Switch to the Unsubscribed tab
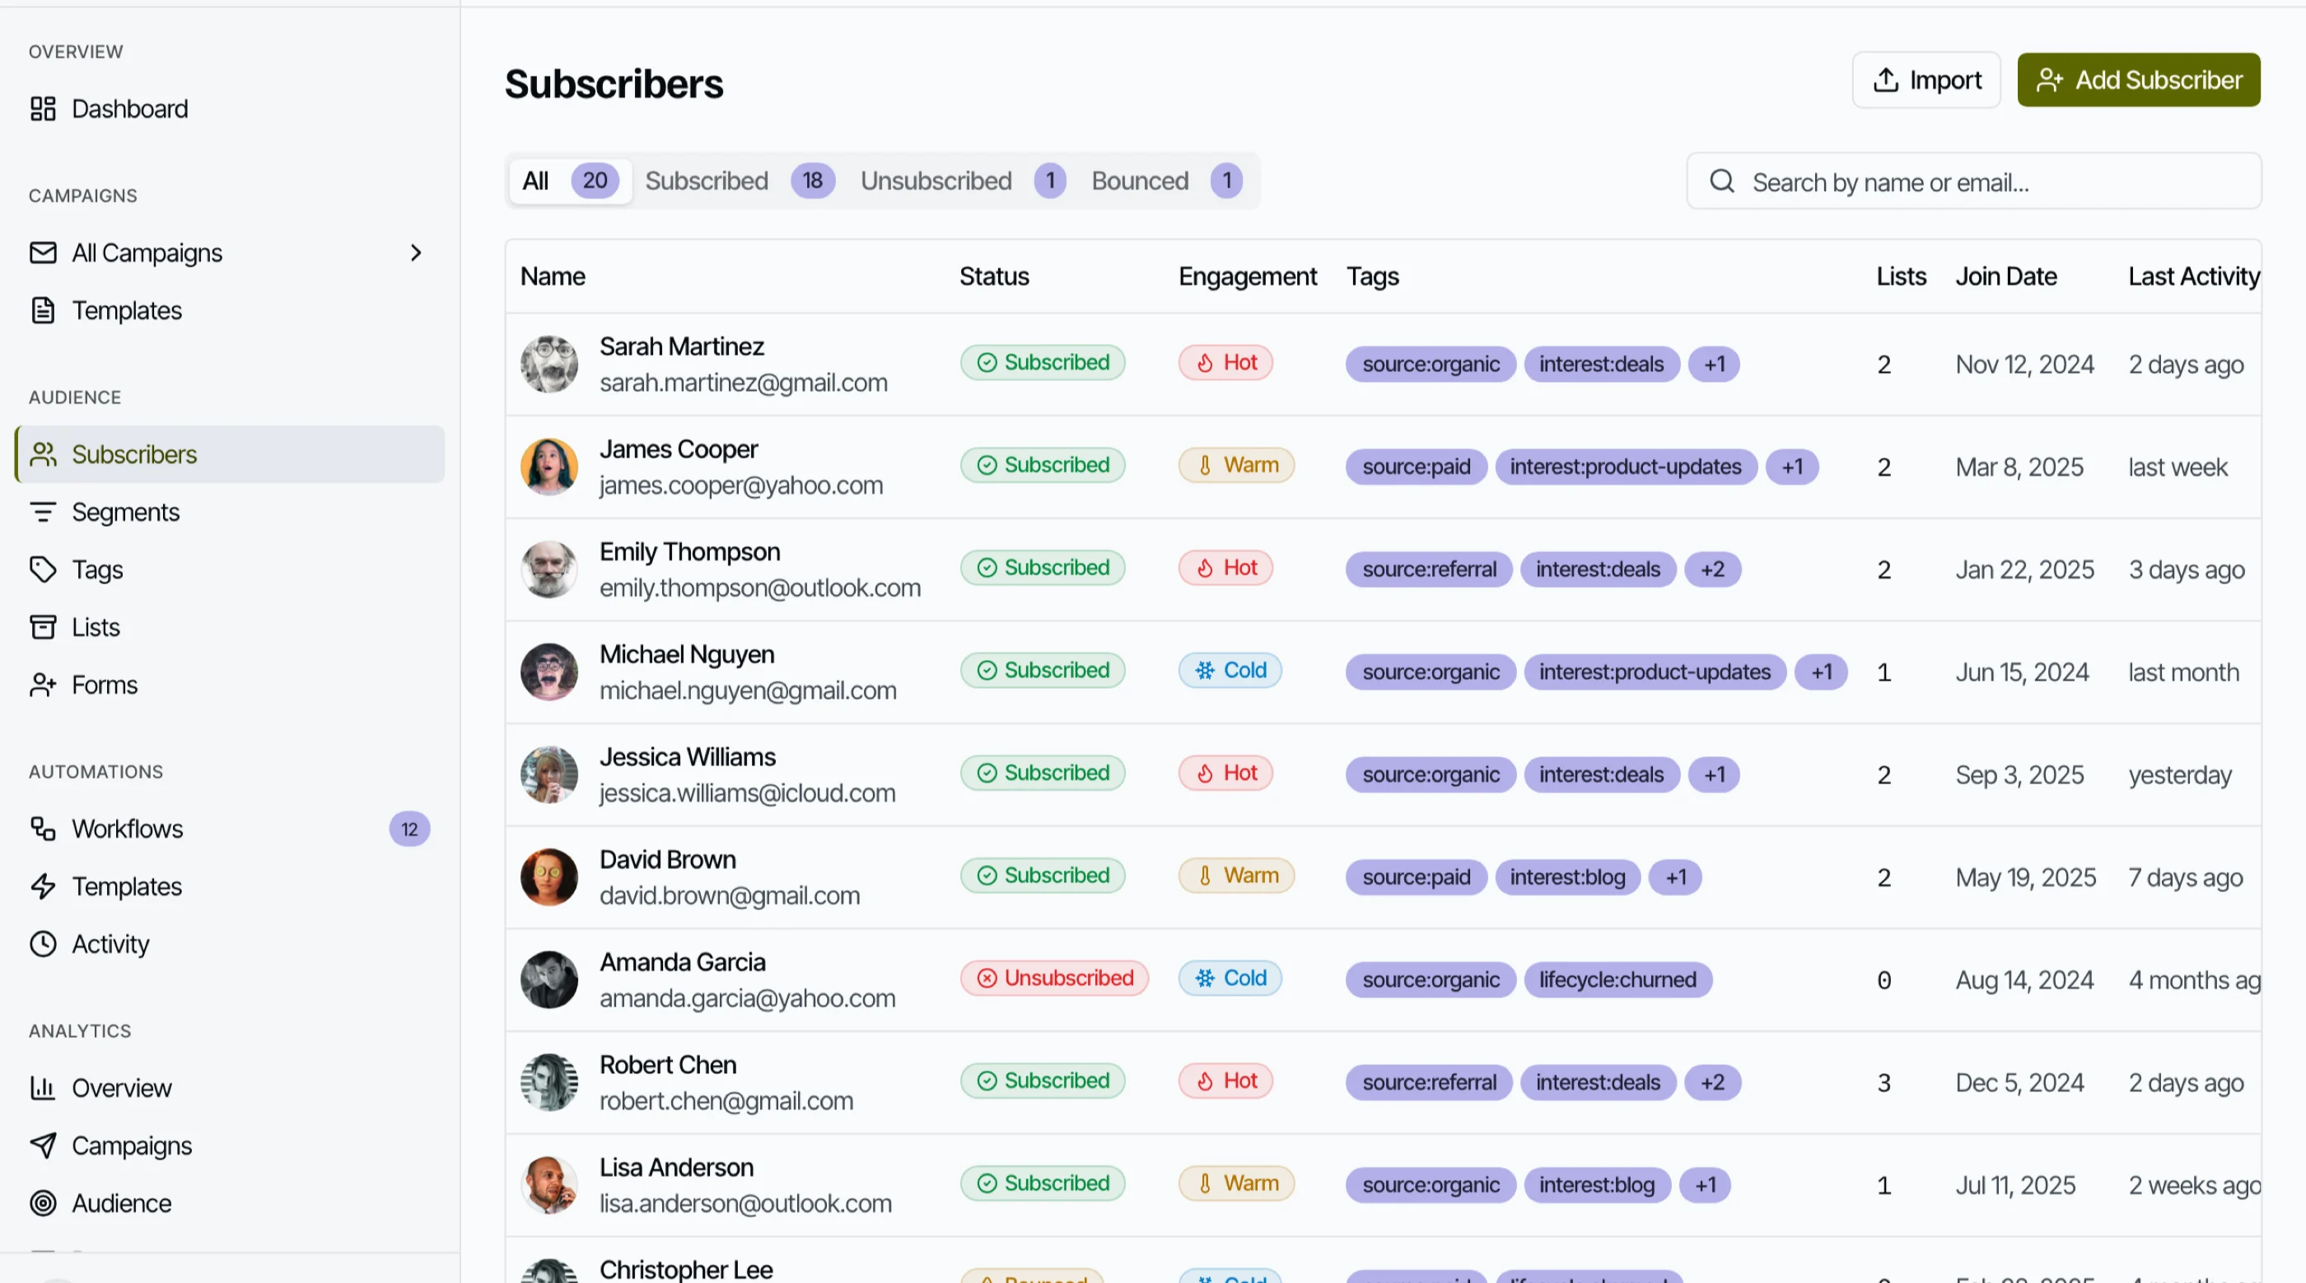The width and height of the screenshot is (2306, 1283). (964, 182)
